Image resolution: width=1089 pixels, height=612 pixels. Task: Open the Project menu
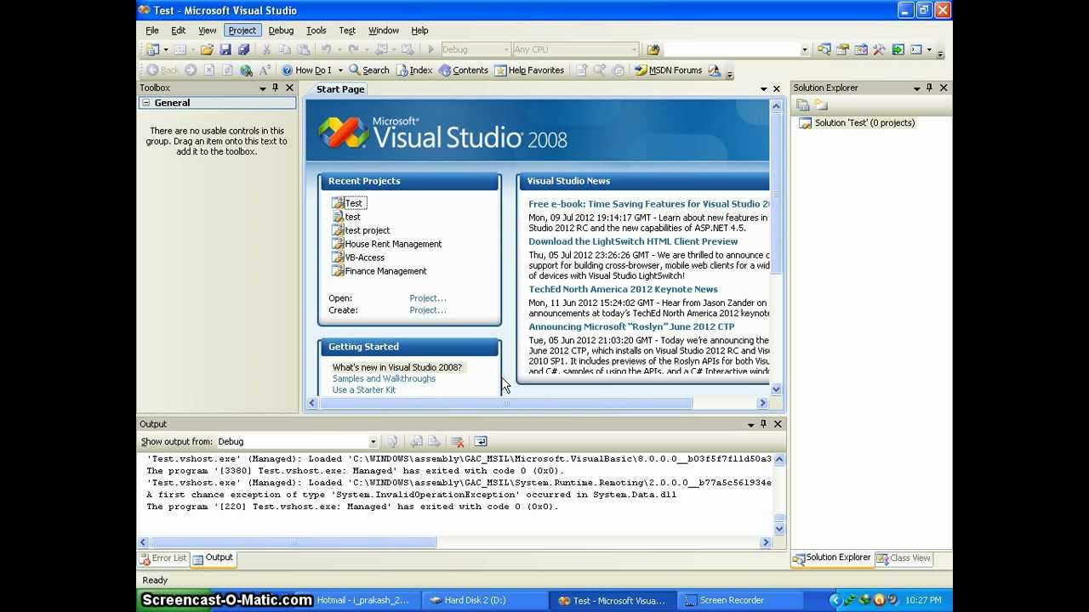[242, 31]
